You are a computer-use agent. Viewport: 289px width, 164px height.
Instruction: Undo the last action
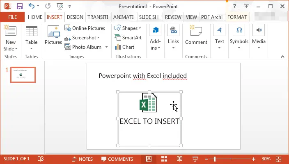point(31,6)
